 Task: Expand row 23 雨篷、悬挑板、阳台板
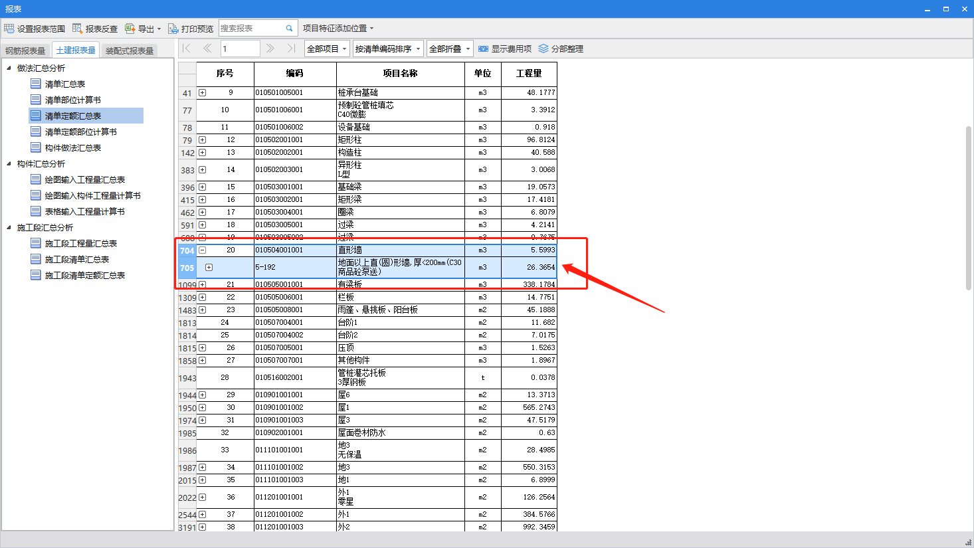tap(202, 310)
